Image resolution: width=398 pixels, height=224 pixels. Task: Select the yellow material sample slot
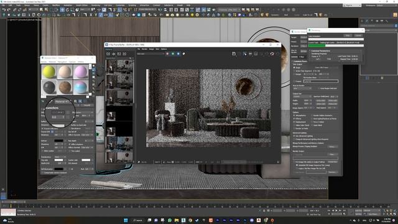pyautogui.click(x=49, y=72)
